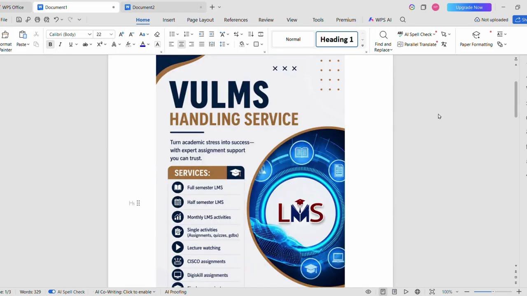The height and width of the screenshot is (296, 527).
Task: Undo the last action
Action: (56, 19)
